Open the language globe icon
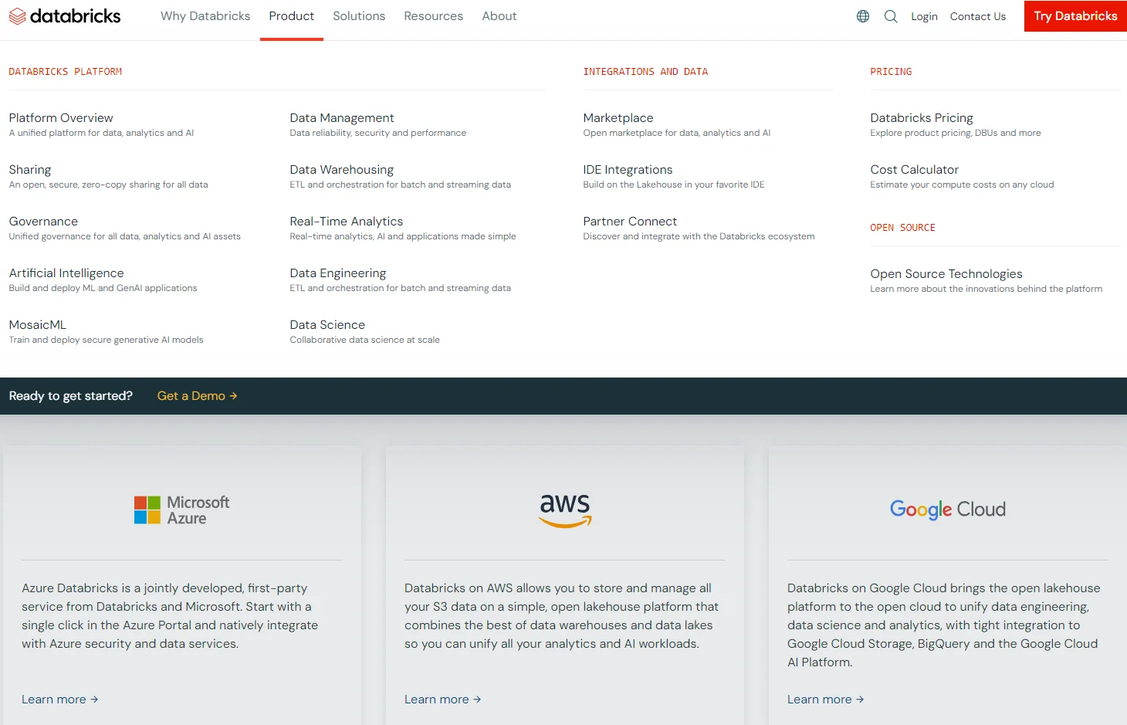Image resolution: width=1127 pixels, height=725 pixels. coord(863,16)
